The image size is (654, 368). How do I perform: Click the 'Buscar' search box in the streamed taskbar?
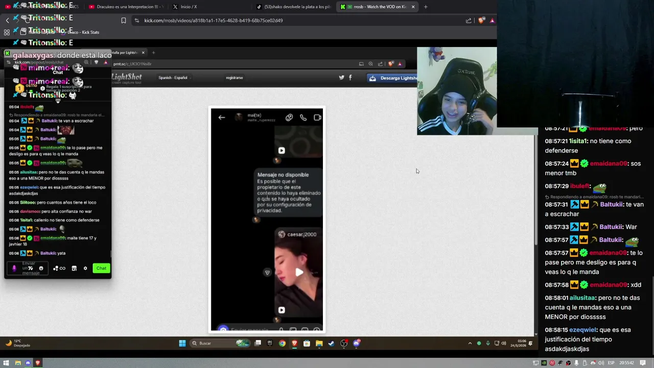pos(221,343)
